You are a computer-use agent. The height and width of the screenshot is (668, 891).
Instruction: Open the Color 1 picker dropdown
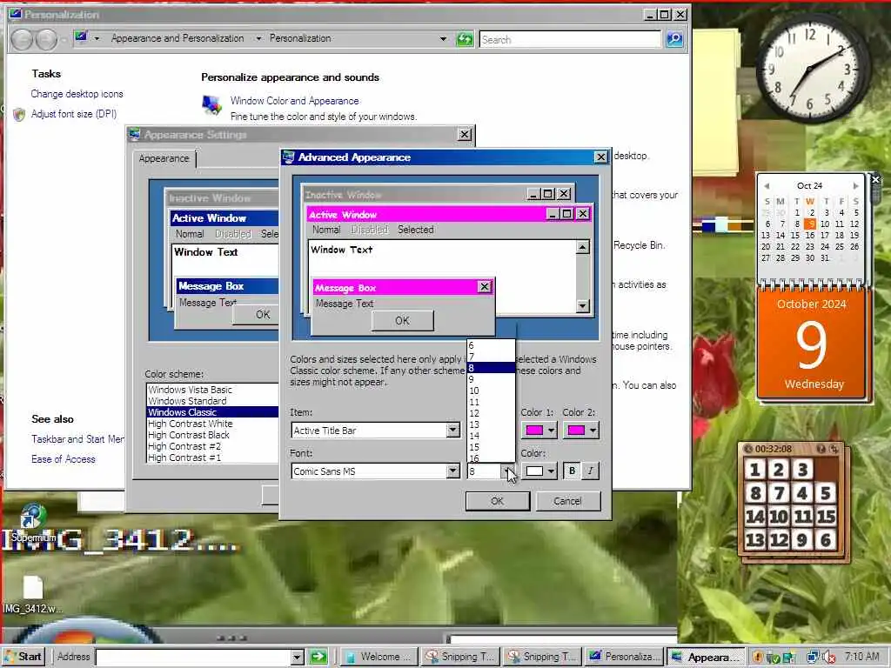(x=539, y=430)
